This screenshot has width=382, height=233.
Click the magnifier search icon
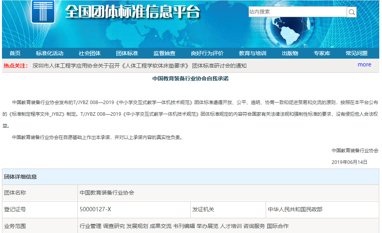(352, 12)
